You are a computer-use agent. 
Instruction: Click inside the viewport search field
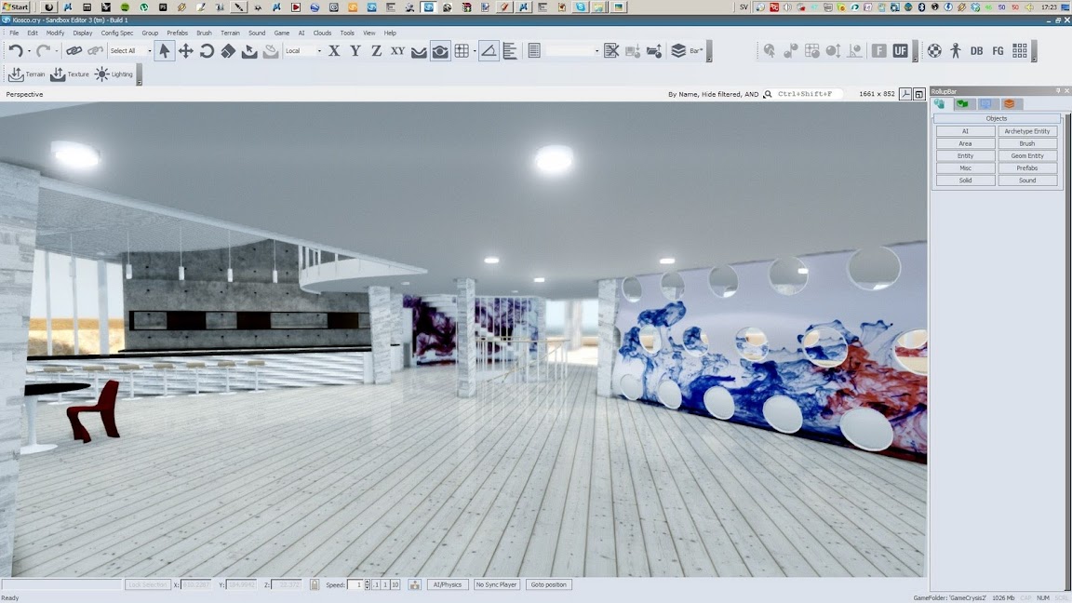[x=809, y=94]
